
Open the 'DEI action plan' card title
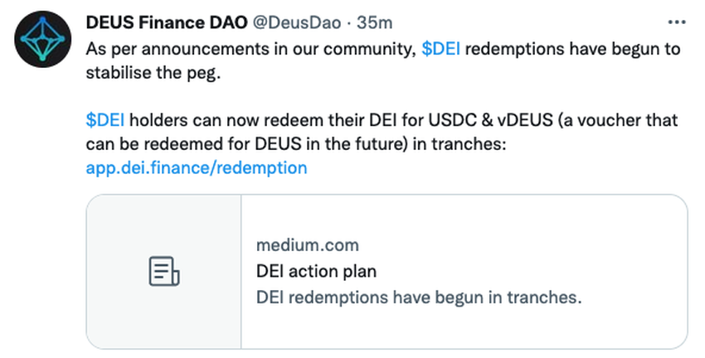(317, 271)
